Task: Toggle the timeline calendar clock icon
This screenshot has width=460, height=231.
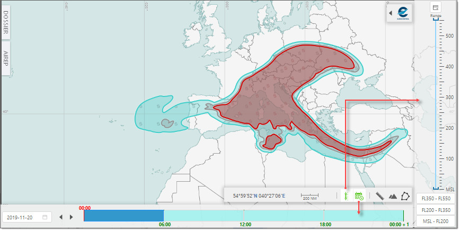Action: click(359, 196)
